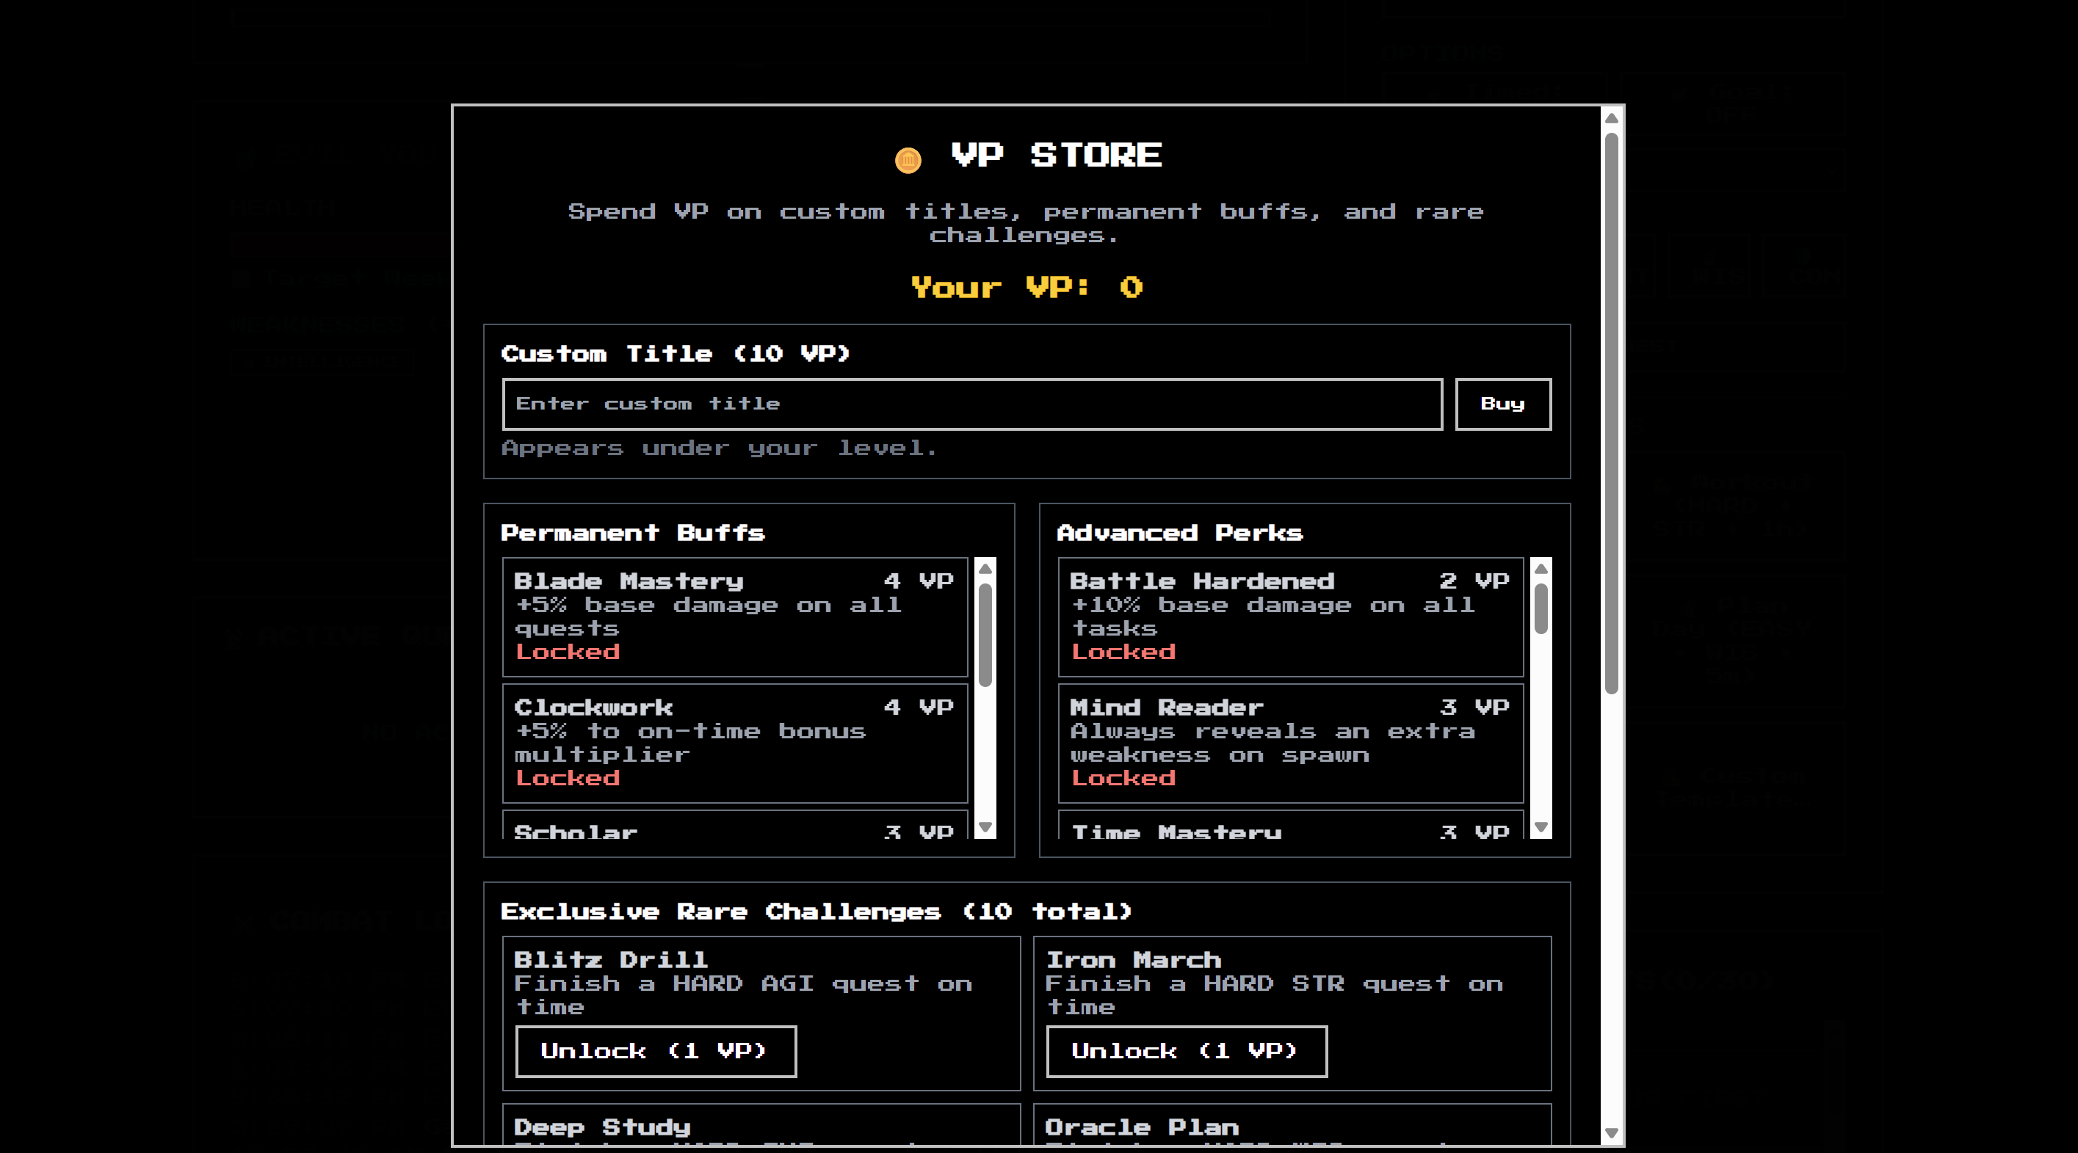Image resolution: width=2078 pixels, height=1153 pixels.
Task: Click the custom title input field
Action: point(972,404)
